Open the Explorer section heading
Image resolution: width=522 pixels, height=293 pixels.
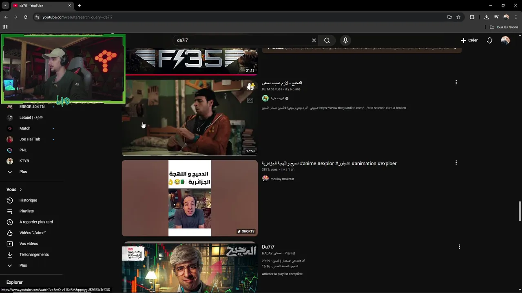click(15, 282)
